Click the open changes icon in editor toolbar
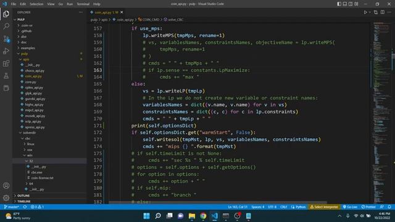Image resolution: width=395 pixels, height=222 pixels. point(376,12)
